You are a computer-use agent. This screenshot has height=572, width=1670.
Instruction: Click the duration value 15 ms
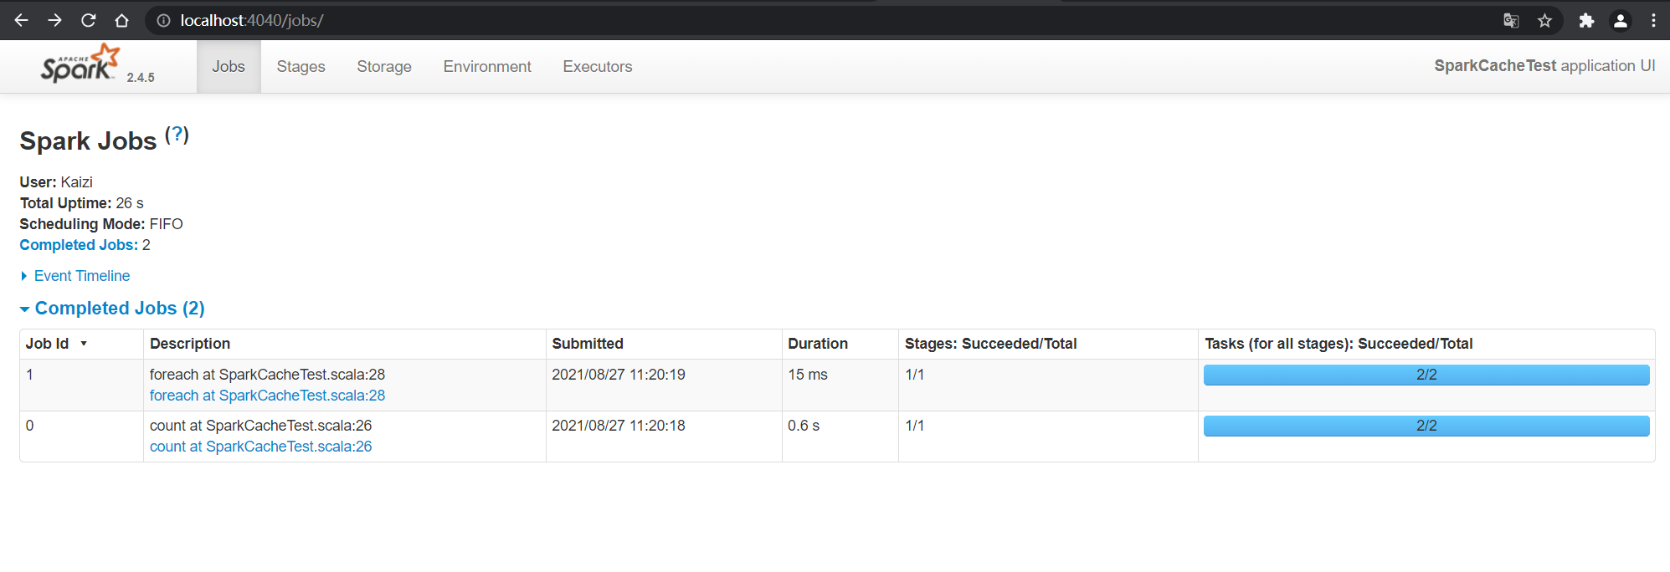[x=808, y=375]
